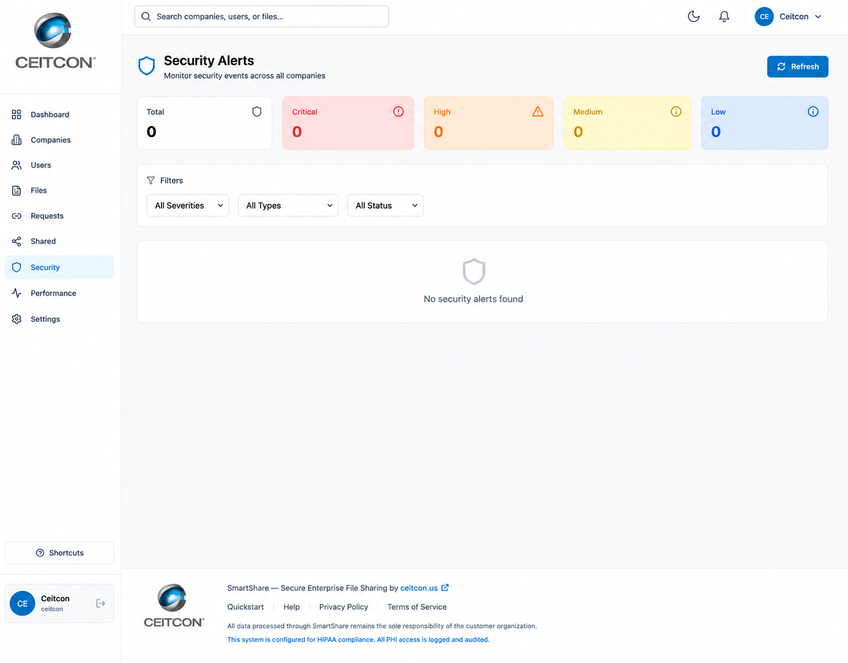Viewport: 848px width, 663px height.
Task: Click the Shared share-nodes icon
Action: pyautogui.click(x=17, y=241)
